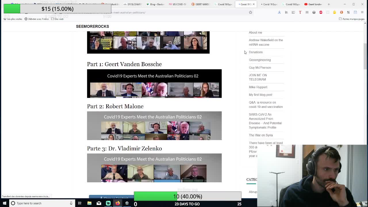Close the active Covid 19 tab

254,4
